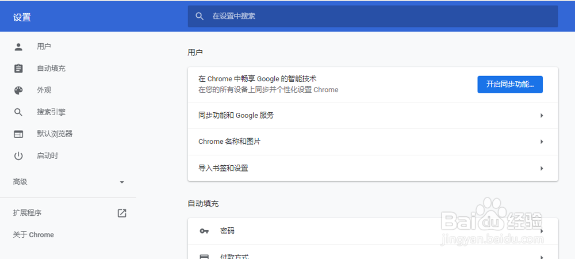Image resolution: width=575 pixels, height=259 pixels.
Task: Open 启动时 settings in the sidebar
Action: pos(48,156)
